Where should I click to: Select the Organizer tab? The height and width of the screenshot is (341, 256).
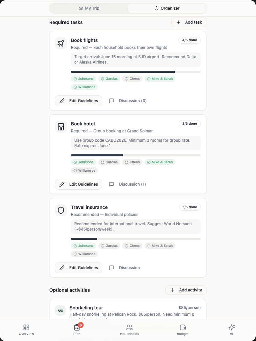pyautogui.click(x=167, y=8)
